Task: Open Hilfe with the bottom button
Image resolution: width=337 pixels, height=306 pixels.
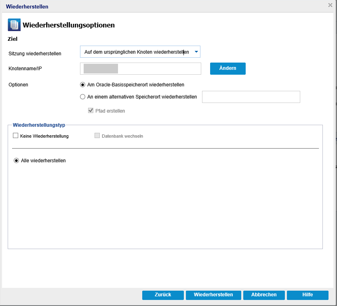Action: (x=308, y=295)
